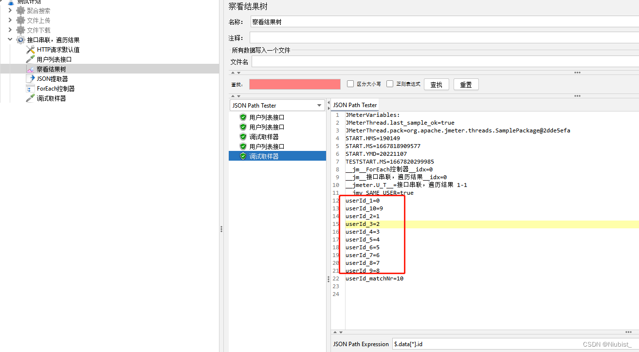Screen dimensions: 639x352
Task: Expand the 文件下载 tree node
Action: (10, 30)
